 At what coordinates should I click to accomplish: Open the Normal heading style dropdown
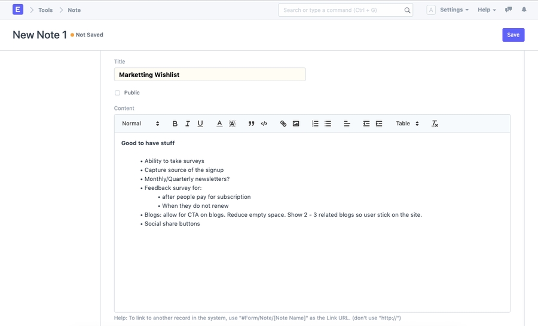click(x=140, y=124)
